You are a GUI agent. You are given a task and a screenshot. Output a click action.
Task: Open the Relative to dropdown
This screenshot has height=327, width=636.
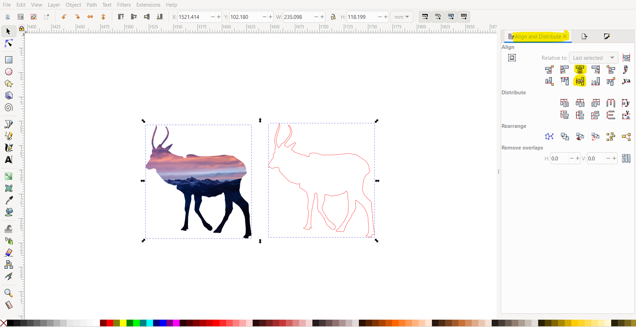coord(593,58)
